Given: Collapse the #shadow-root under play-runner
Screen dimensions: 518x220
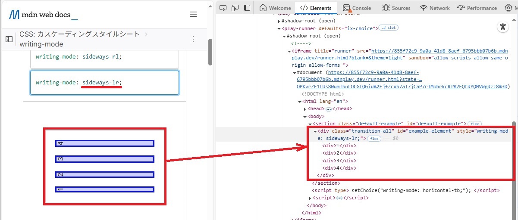Looking at the screenshot, I should click(284, 36).
